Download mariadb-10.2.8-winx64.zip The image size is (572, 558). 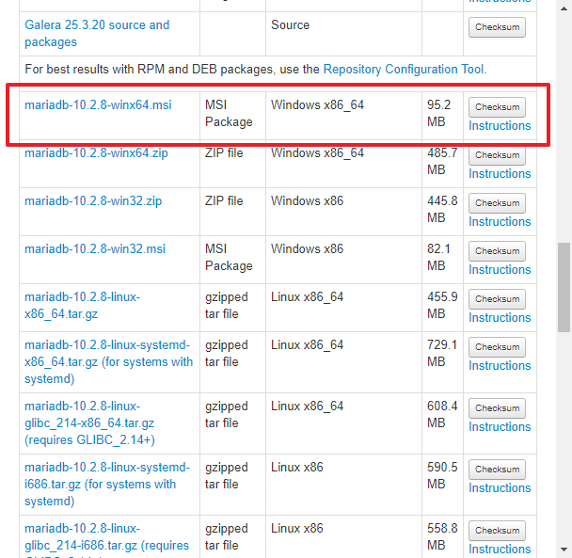[x=96, y=152]
